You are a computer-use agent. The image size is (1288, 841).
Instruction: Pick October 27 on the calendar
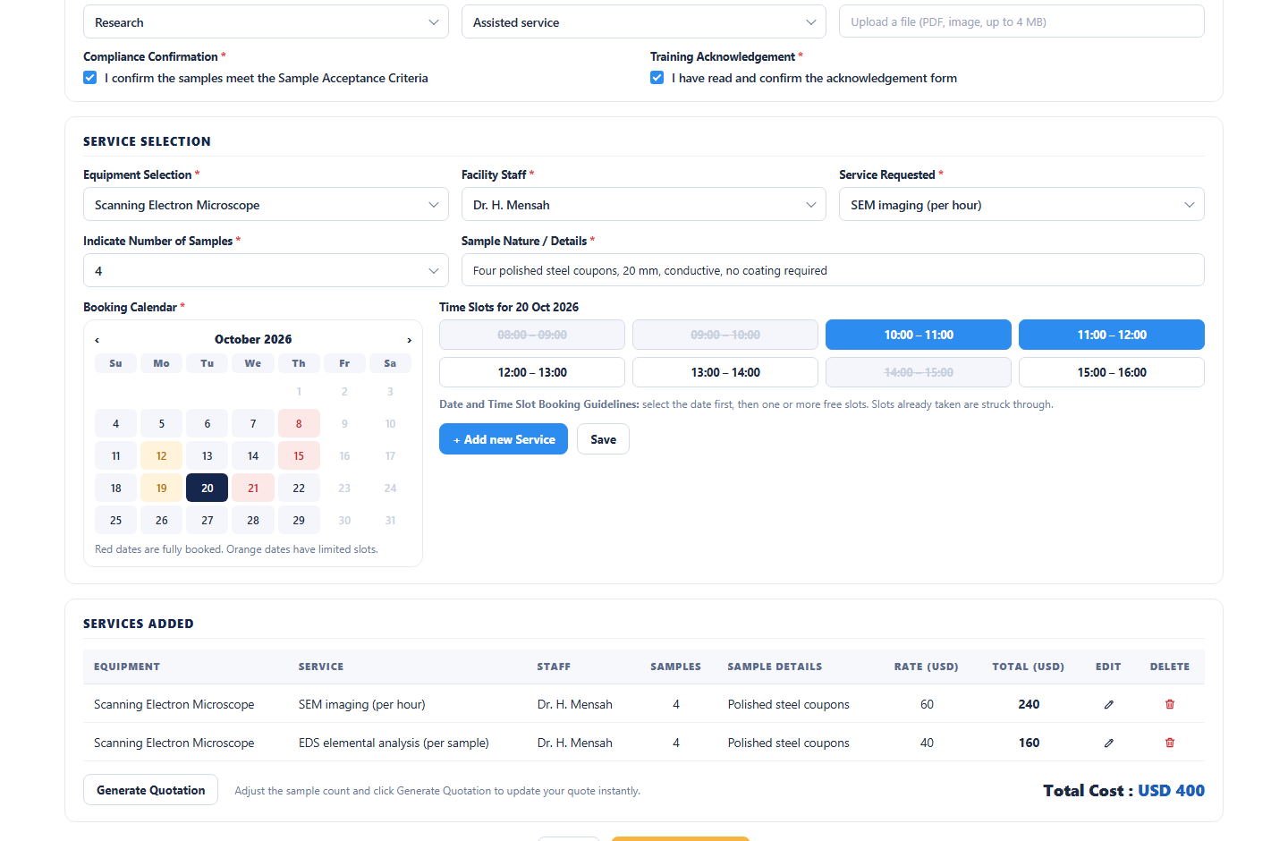208,520
